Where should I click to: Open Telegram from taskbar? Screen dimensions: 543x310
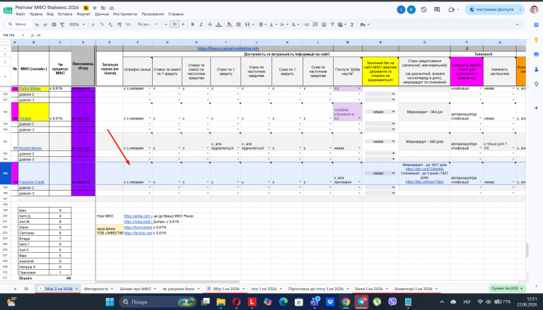(x=361, y=302)
